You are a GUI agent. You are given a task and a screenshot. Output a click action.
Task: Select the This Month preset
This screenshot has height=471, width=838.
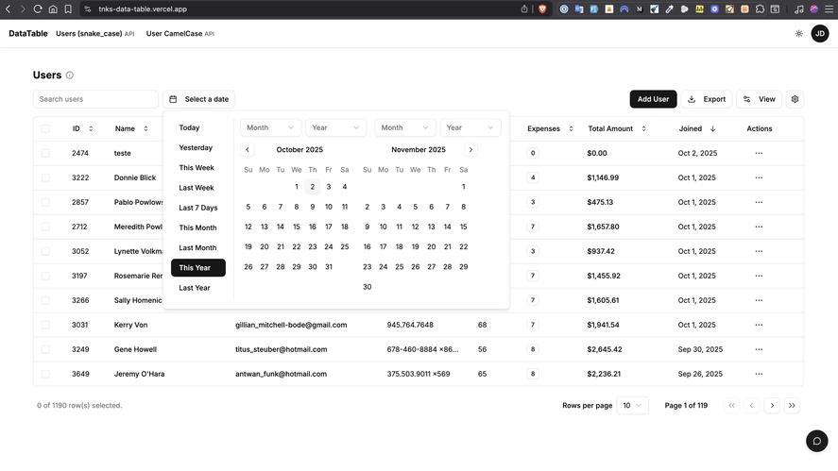pos(198,227)
